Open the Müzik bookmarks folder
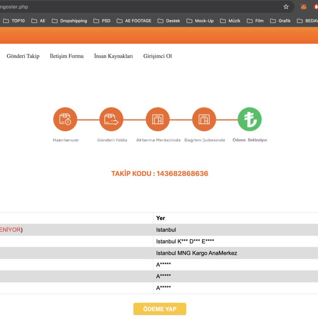Image resolution: width=318 pixels, height=318 pixels. coord(230,21)
